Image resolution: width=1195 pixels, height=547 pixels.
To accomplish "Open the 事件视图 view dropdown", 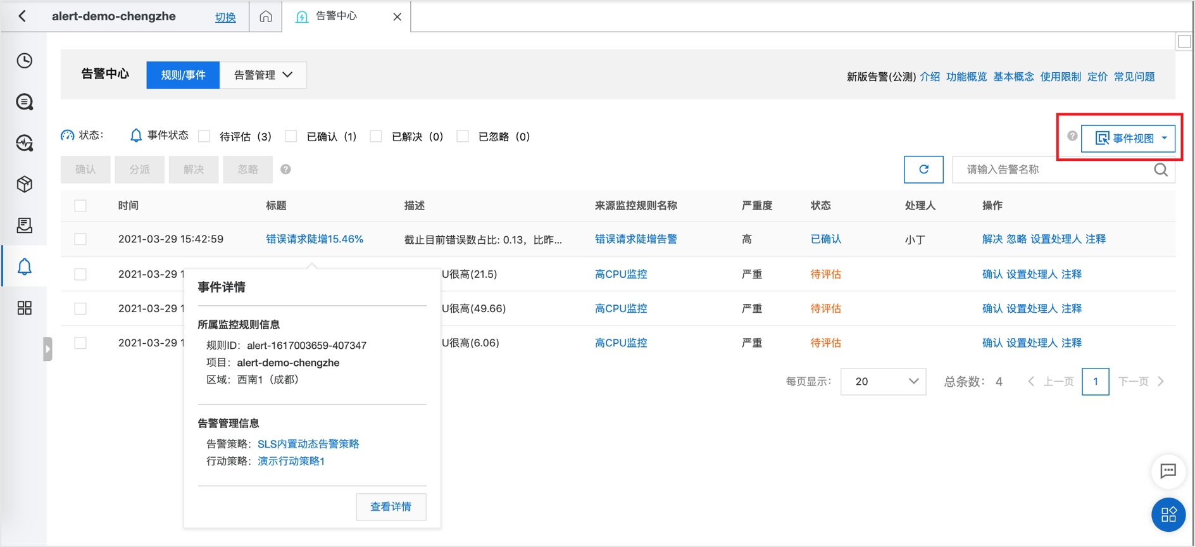I will (1128, 138).
